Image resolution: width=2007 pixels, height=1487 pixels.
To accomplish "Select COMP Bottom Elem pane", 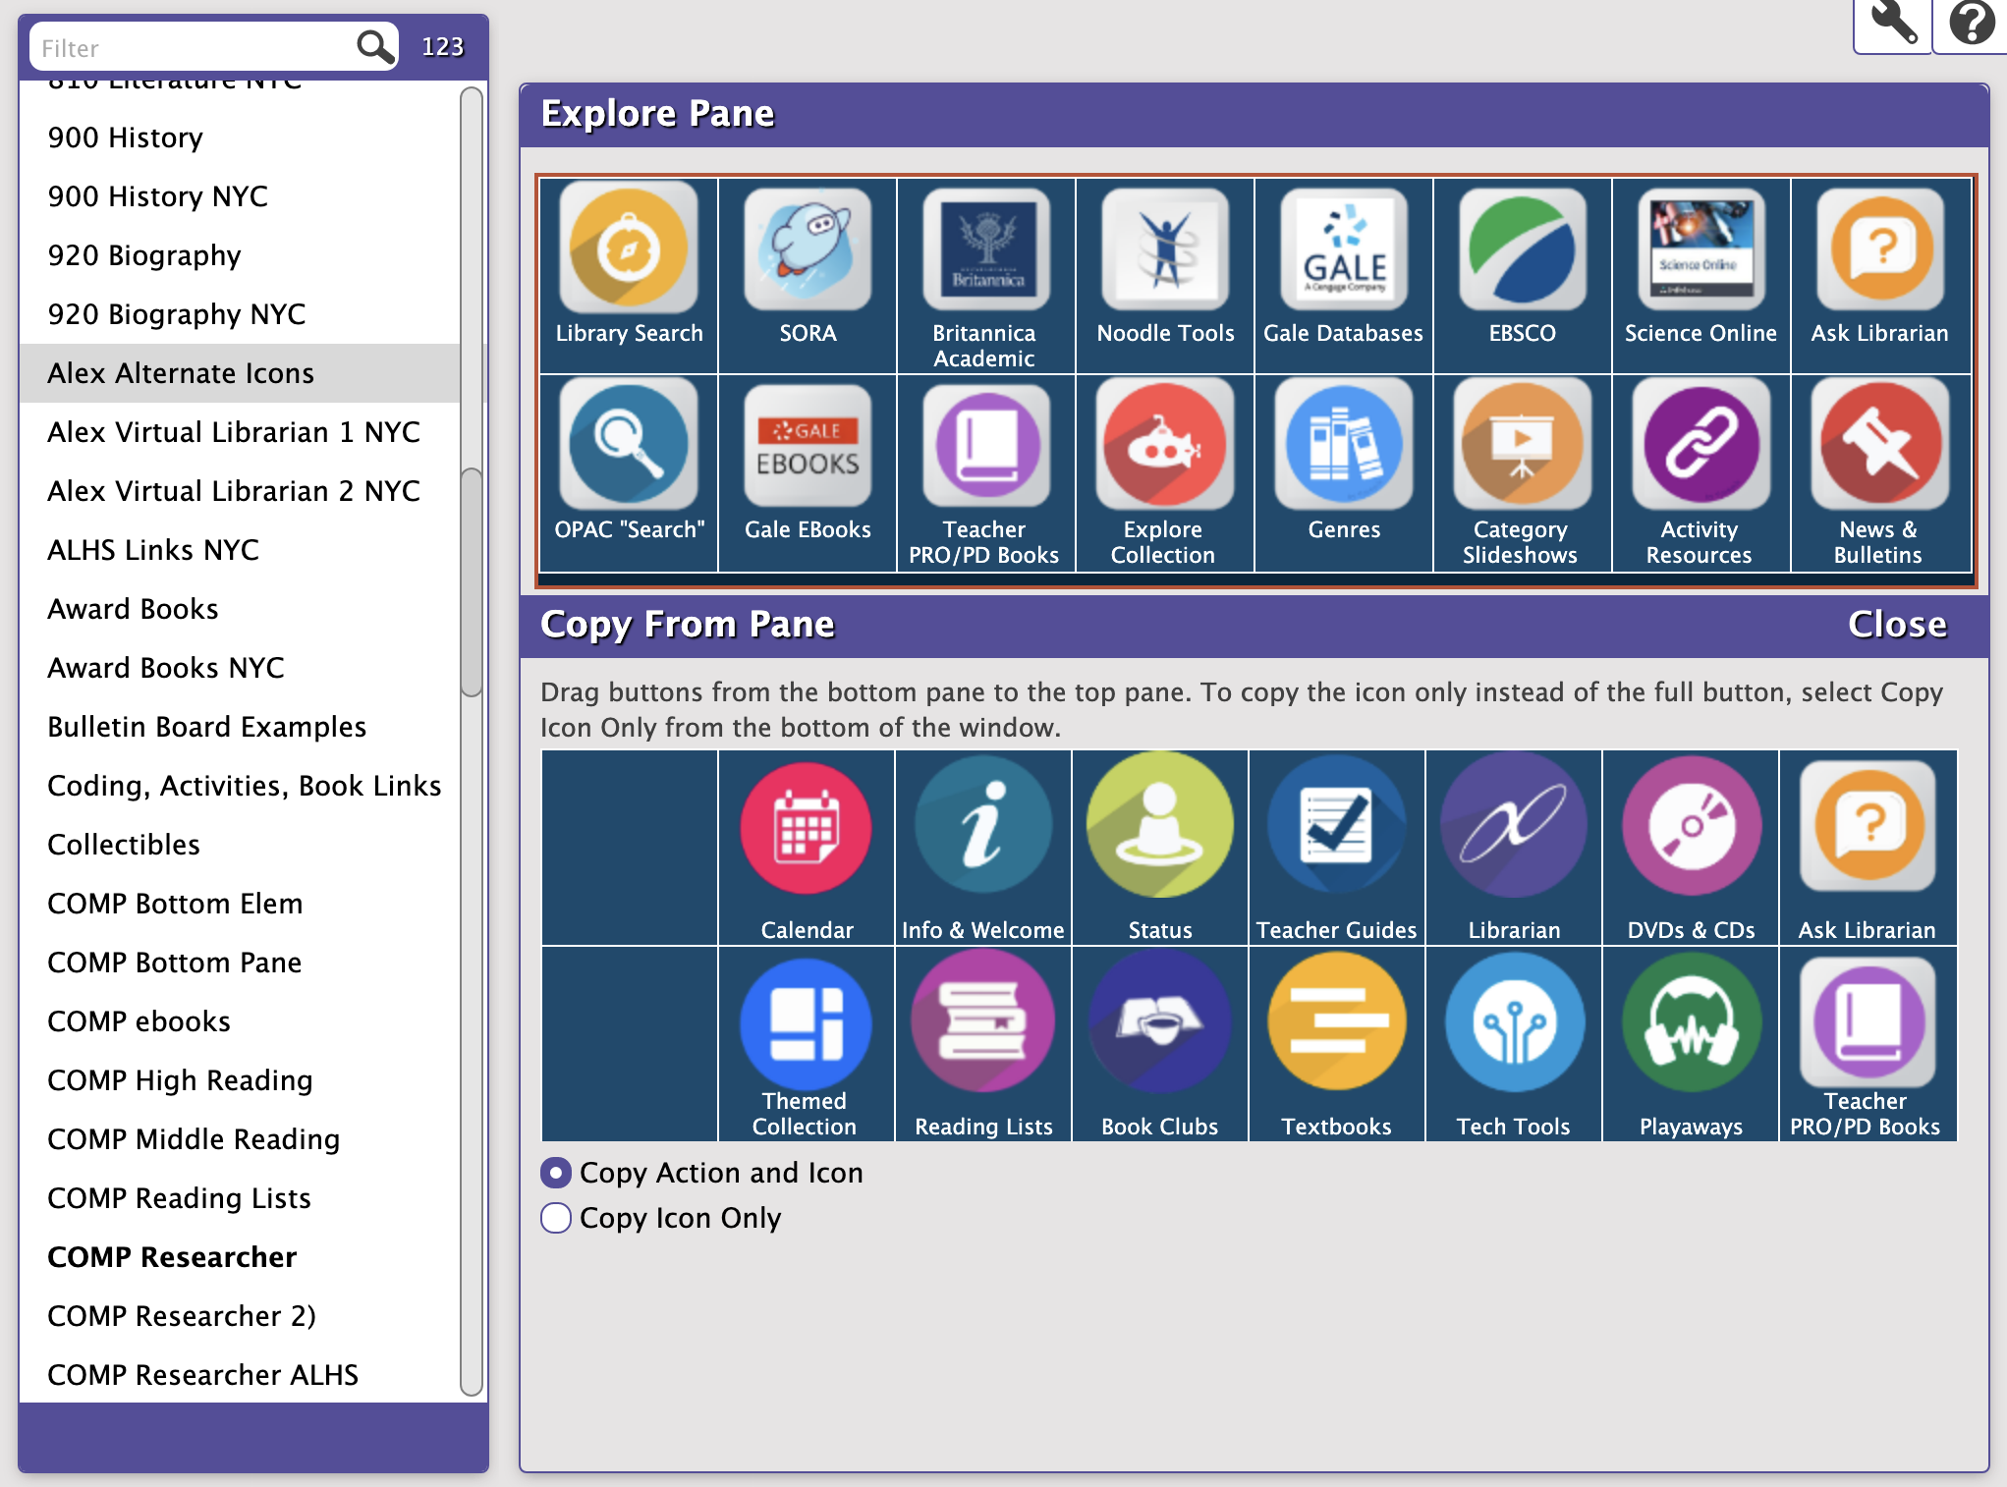I will [240, 904].
